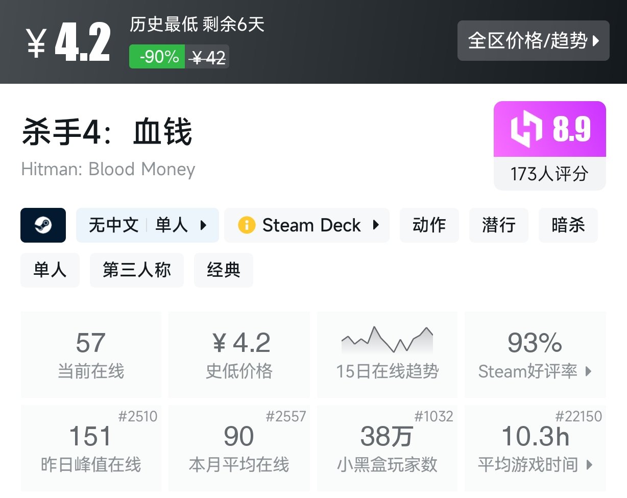Open the 15日在线趋势 sparkline chart
This screenshot has height=498, width=627.
click(388, 340)
